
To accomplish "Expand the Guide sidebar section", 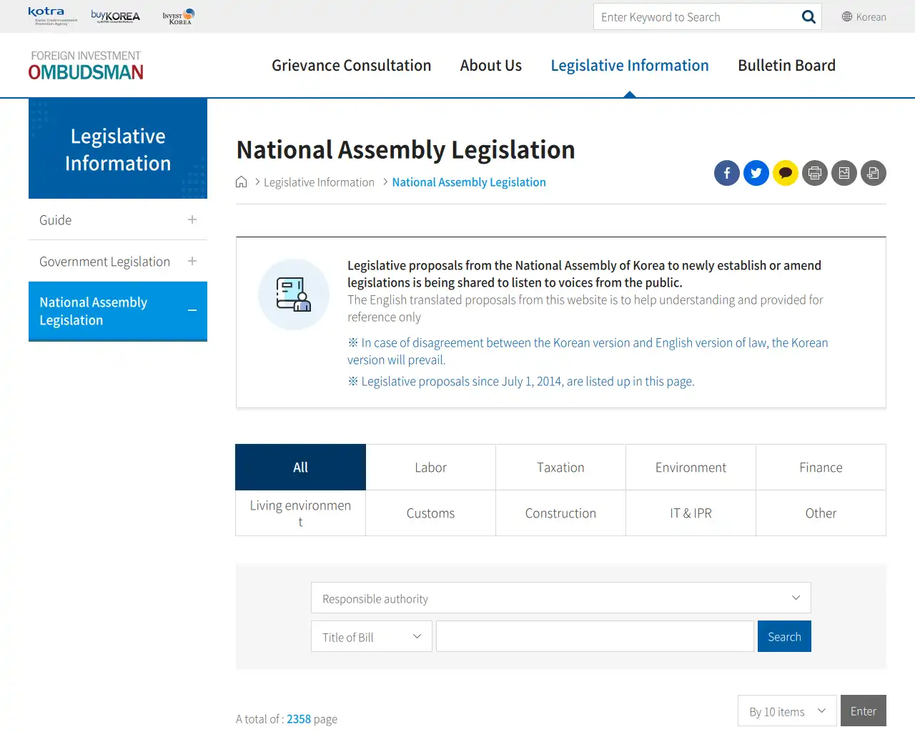I will 192,220.
